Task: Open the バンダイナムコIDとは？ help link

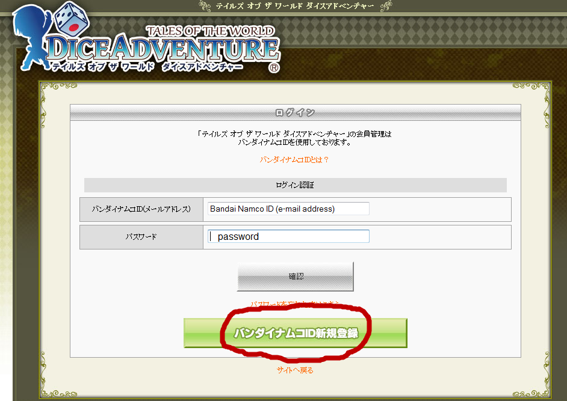Action: pos(294,160)
